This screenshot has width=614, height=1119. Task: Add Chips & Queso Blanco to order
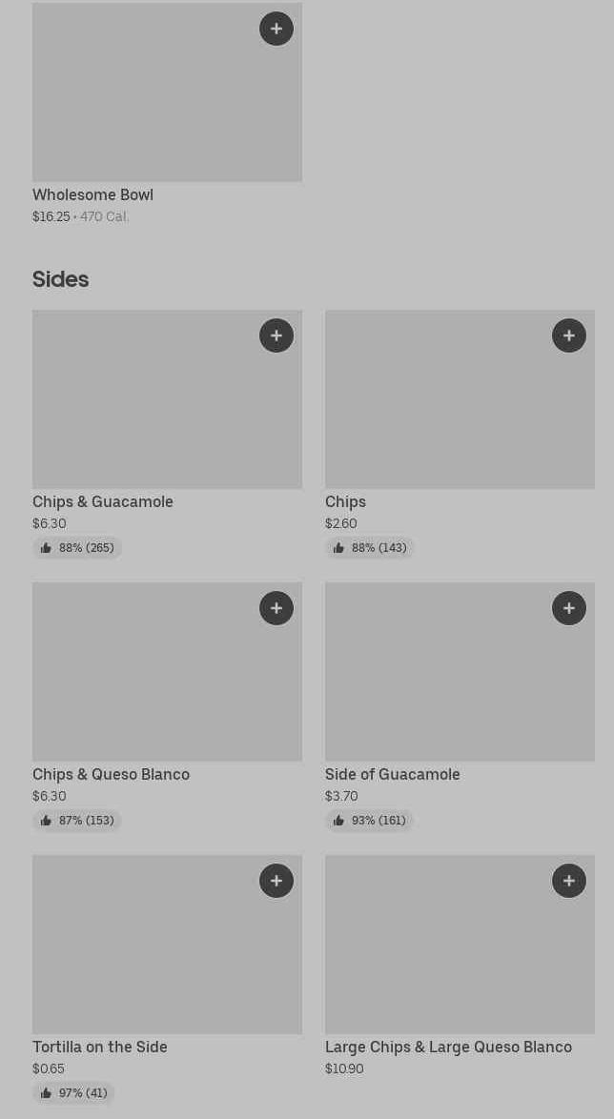(x=276, y=608)
